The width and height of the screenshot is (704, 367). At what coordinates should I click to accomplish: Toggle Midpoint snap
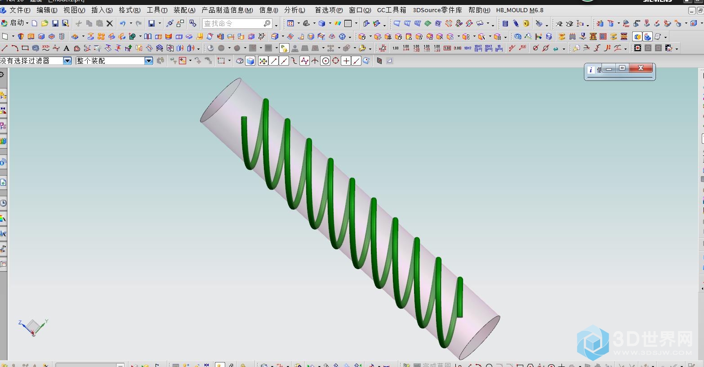point(284,61)
